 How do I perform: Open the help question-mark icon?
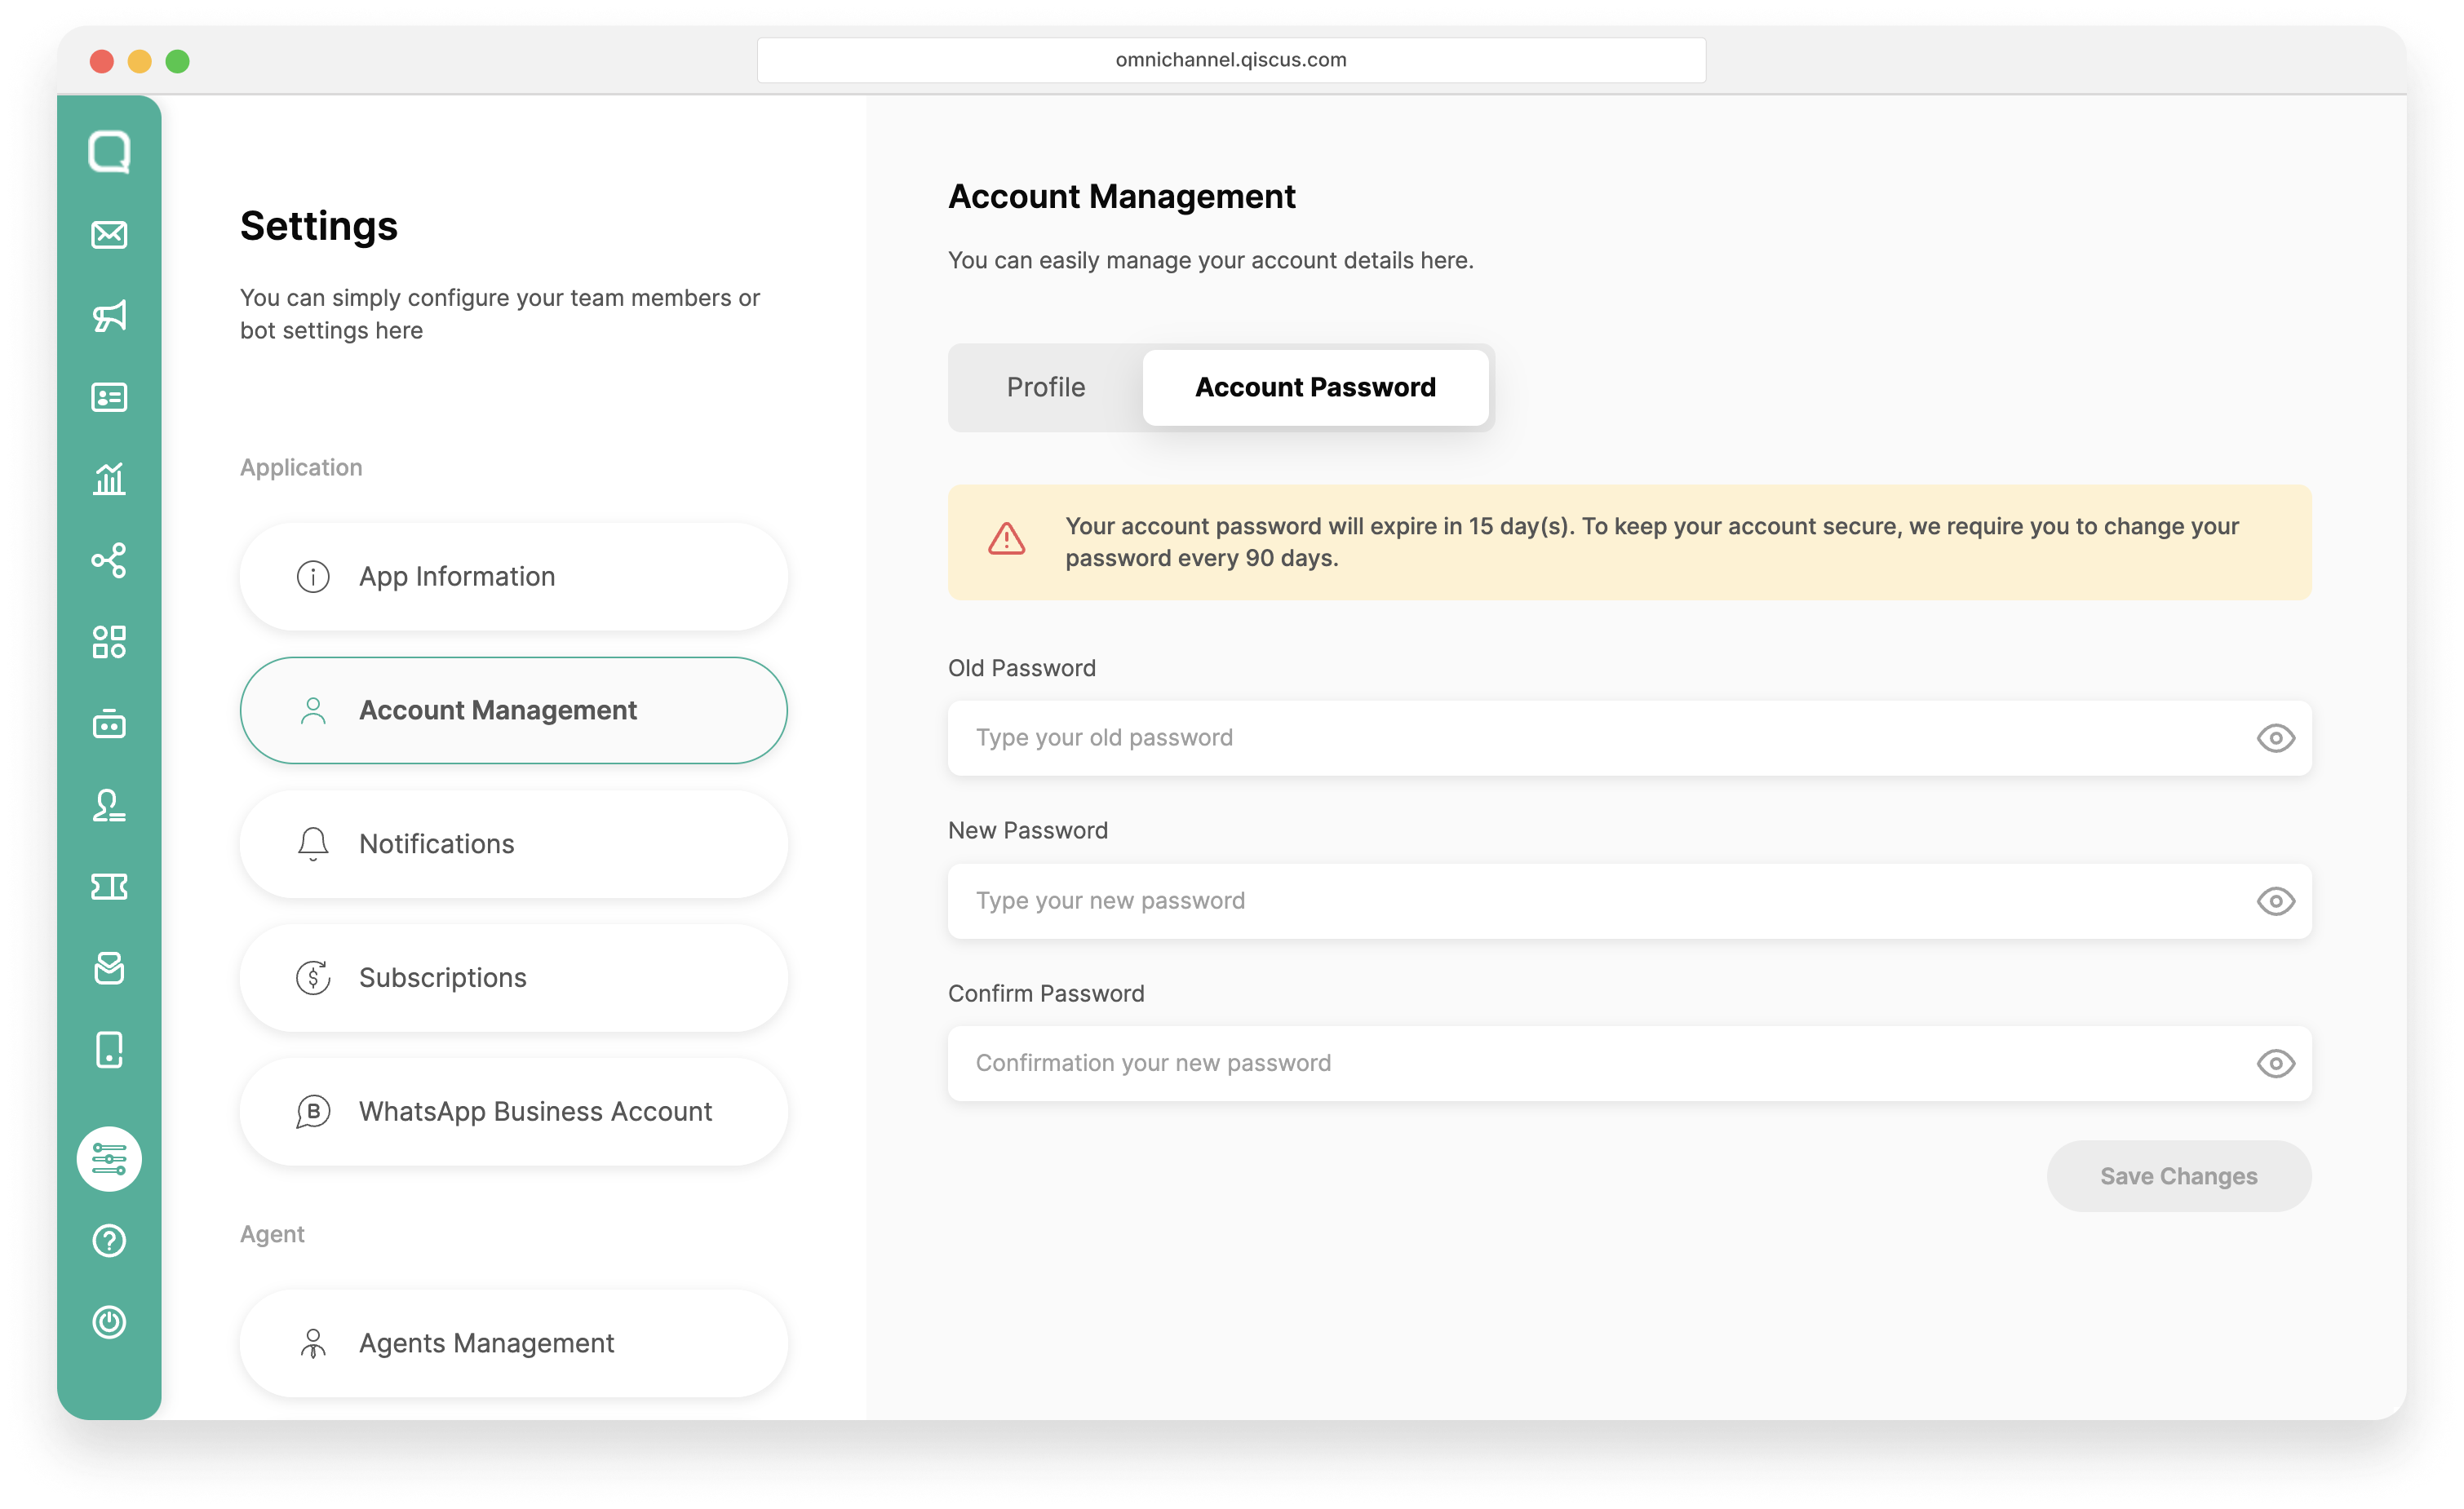coord(109,1241)
